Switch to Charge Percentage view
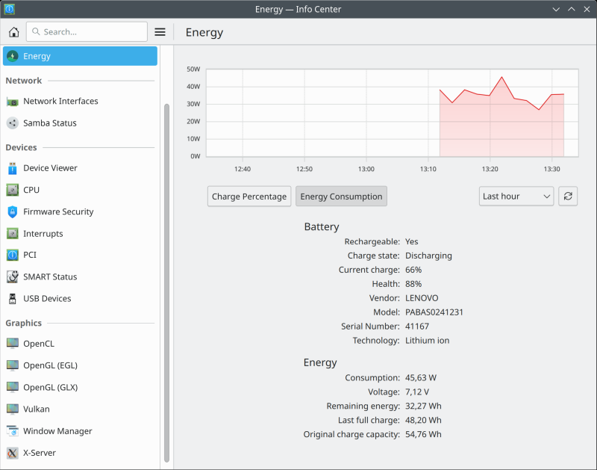 (249, 196)
